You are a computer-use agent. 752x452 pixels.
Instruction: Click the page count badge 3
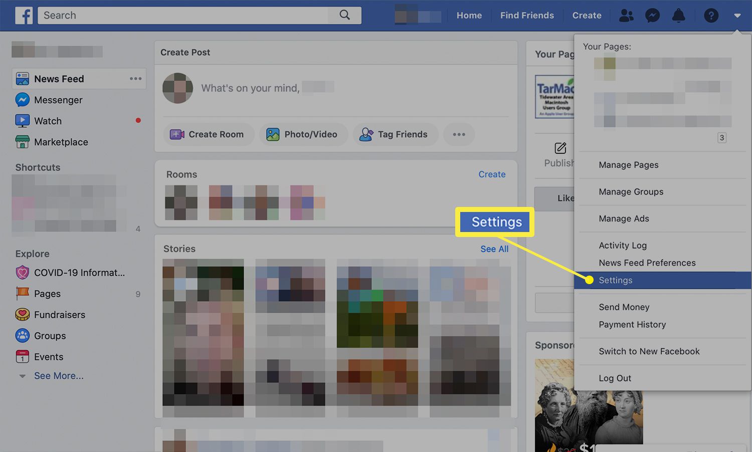click(722, 138)
